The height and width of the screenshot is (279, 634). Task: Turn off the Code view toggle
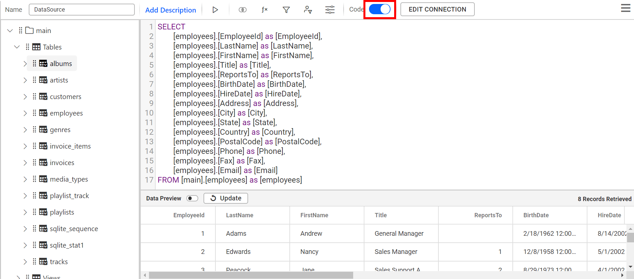pos(380,9)
